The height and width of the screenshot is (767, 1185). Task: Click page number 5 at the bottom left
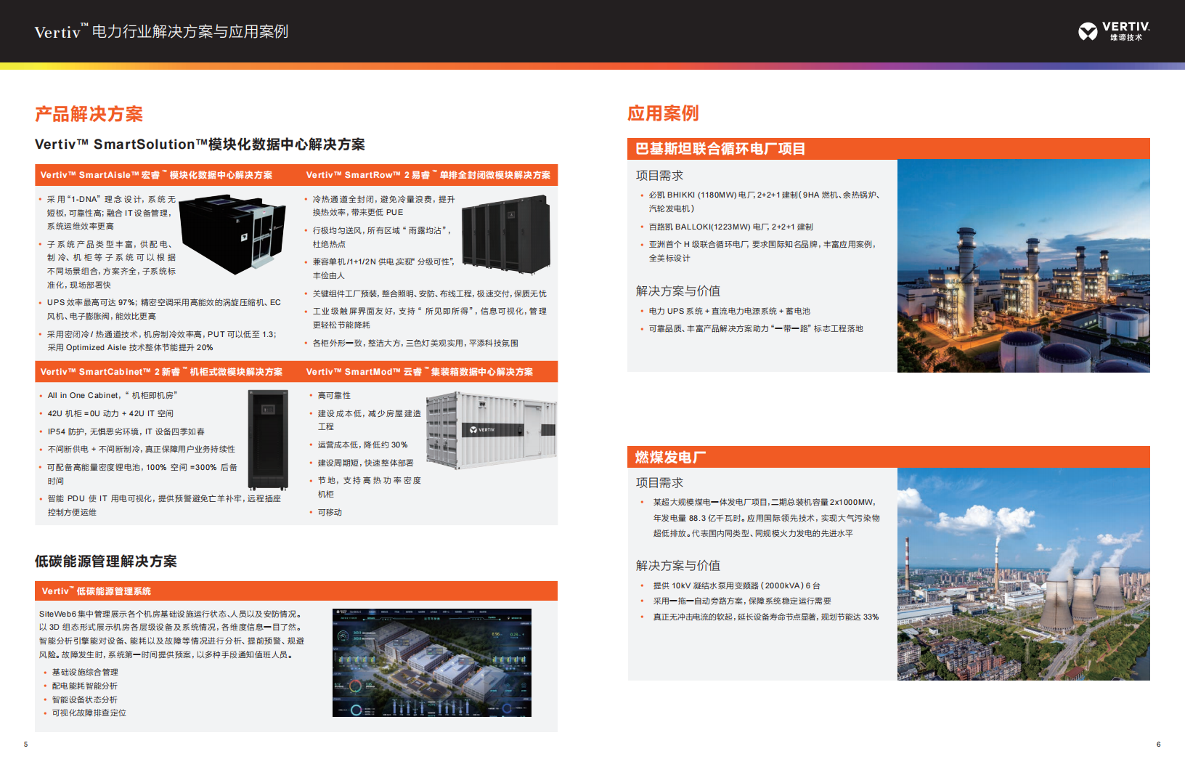tap(26, 744)
